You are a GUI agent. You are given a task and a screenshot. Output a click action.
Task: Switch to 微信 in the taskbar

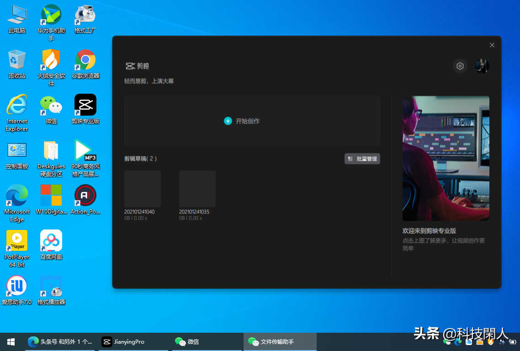coord(206,342)
